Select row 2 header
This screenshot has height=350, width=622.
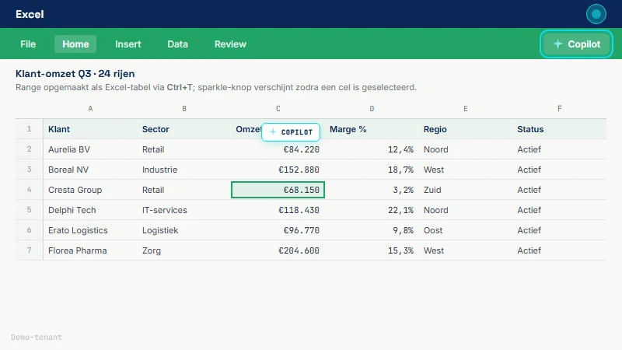[x=29, y=149]
